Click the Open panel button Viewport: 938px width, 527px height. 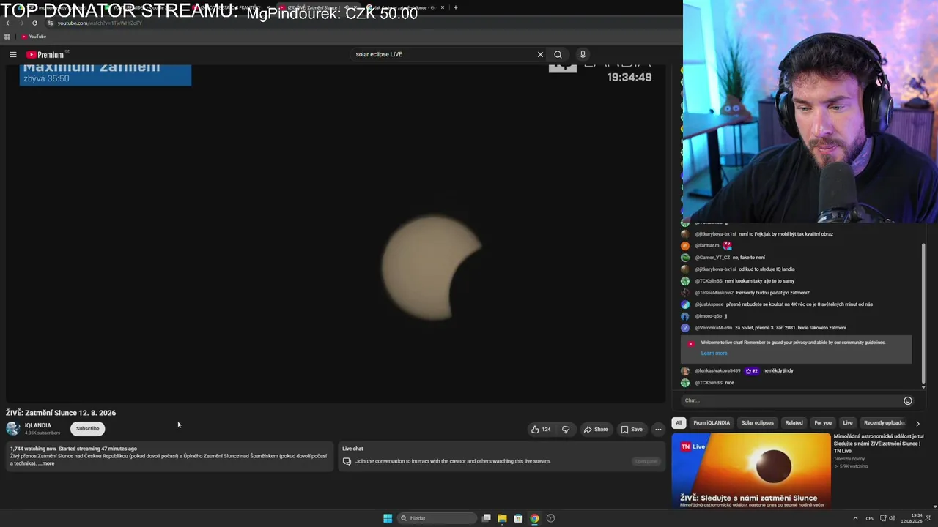coord(646,461)
